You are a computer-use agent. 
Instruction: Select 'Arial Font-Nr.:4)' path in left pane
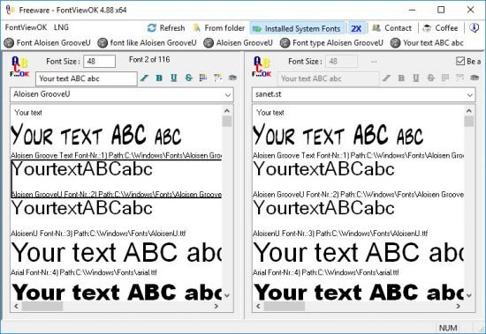click(84, 272)
